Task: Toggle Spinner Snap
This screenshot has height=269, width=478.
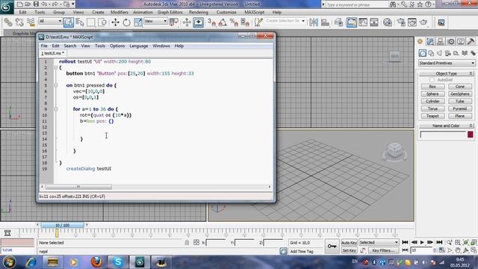Action: coord(245,22)
